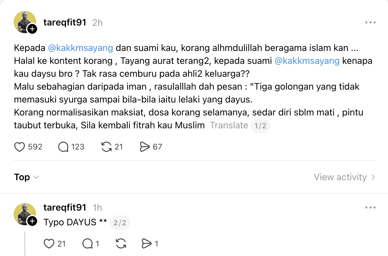Share the main post via send icon
Screen dimensions: 388x256
coord(145,147)
